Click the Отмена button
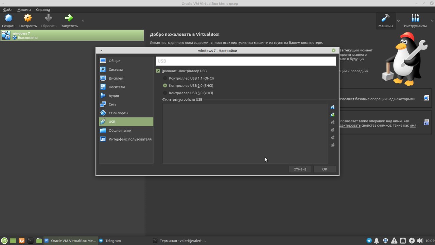Screen dimensions: 435x245 (300, 169)
